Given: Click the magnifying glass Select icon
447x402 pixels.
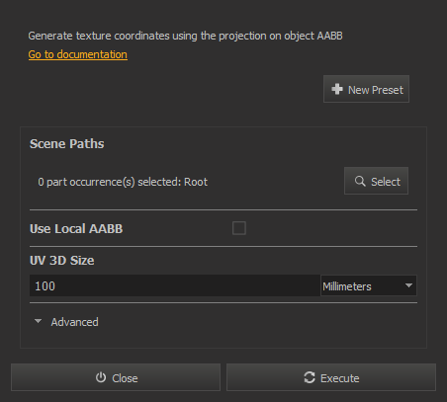Looking at the screenshot, I should pos(360,181).
